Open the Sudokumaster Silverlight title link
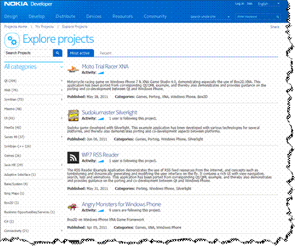Screen dimensions: 295x246 tap(110, 112)
